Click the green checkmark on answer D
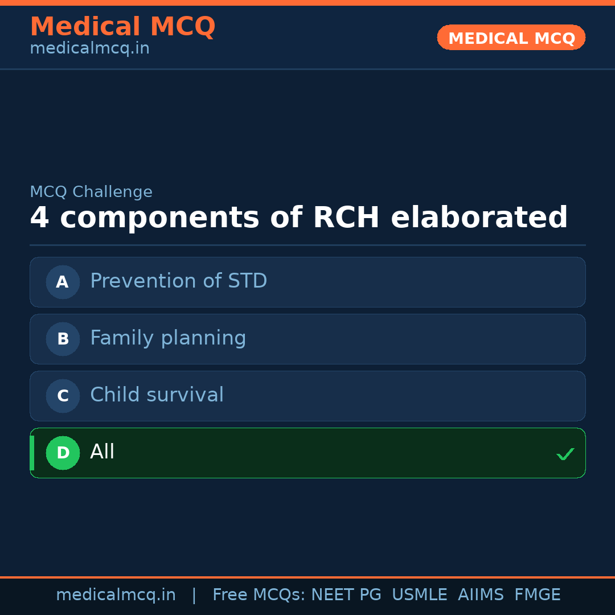Viewport: 615px width, 615px height. coord(565,454)
